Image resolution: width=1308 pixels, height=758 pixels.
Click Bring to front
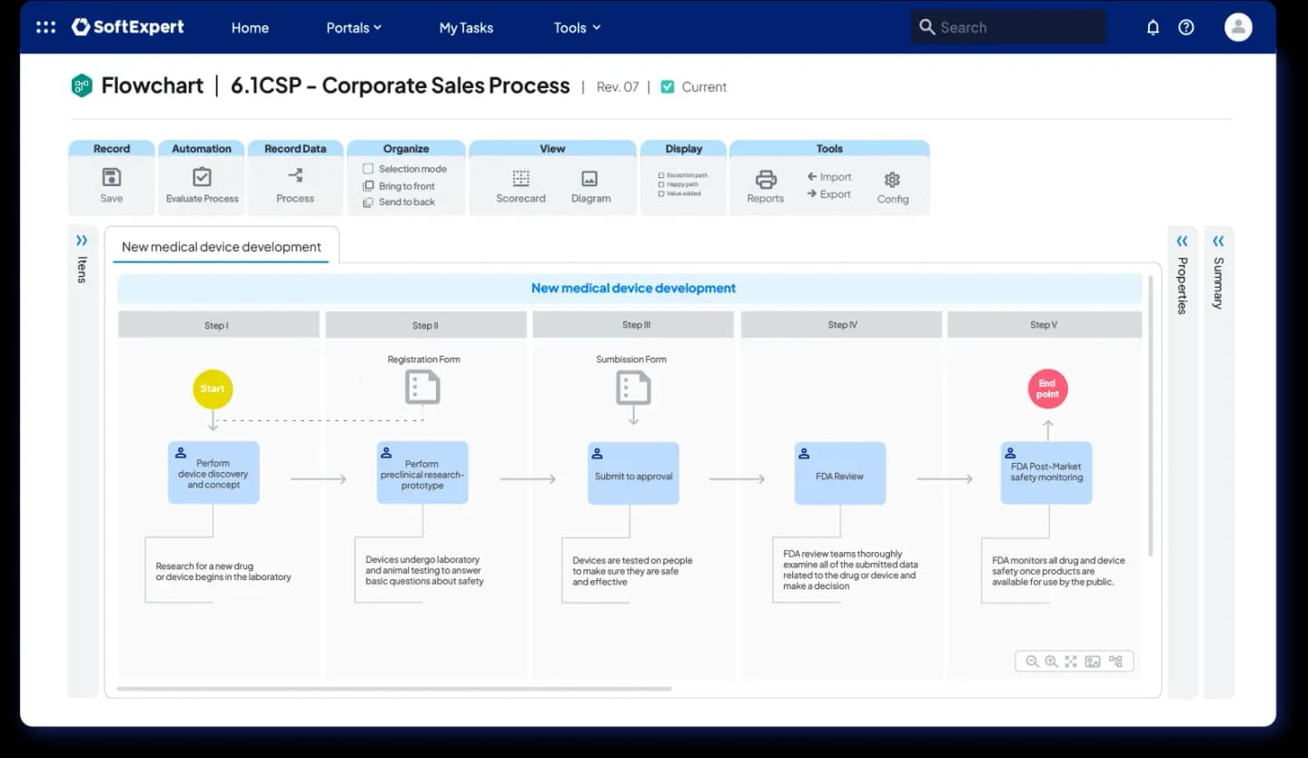(x=400, y=186)
